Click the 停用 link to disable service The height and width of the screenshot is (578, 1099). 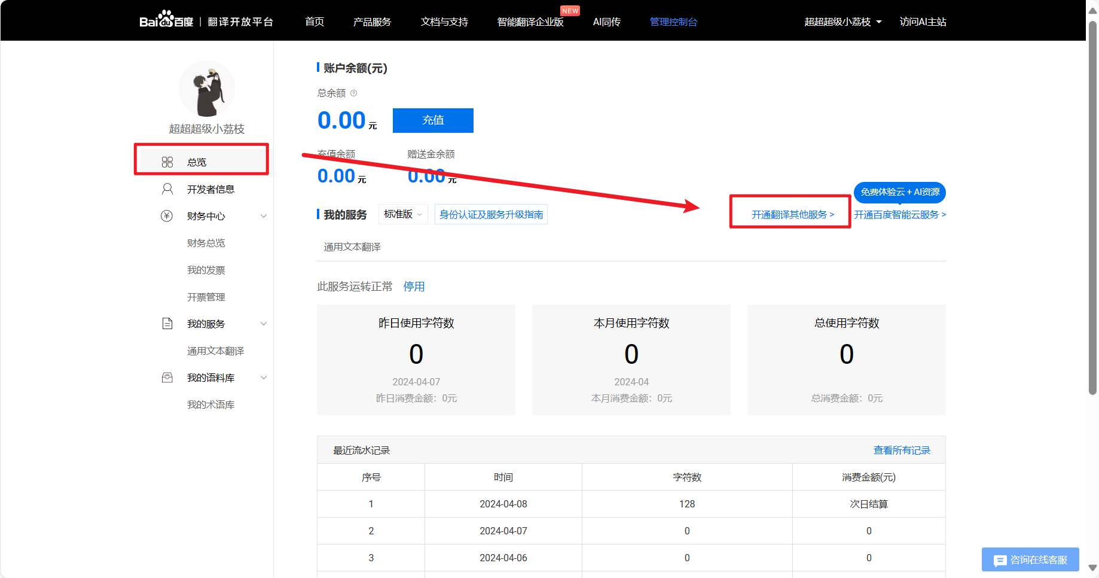coord(414,287)
